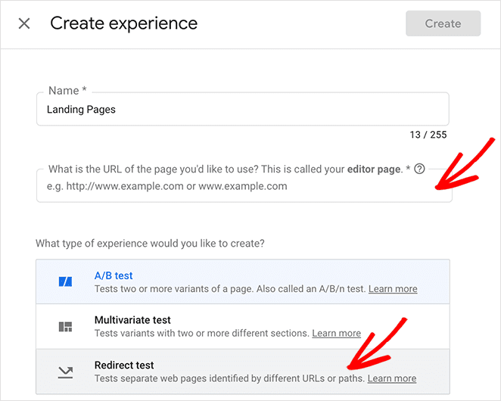The height and width of the screenshot is (401, 501).
Task: Click the Redirect test arrow icon
Action: [x=66, y=372]
